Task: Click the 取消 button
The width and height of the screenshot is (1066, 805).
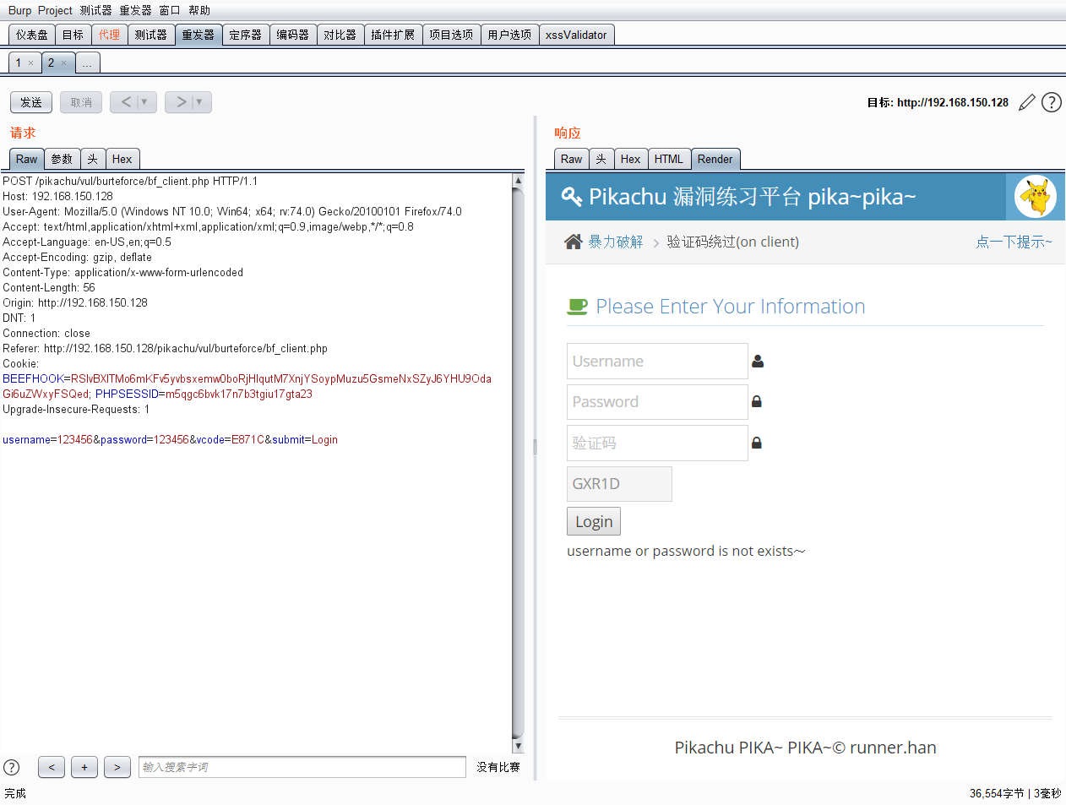Action: point(81,102)
